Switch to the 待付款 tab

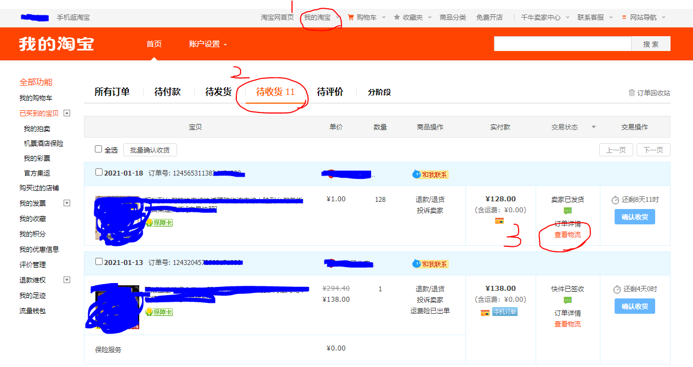(167, 92)
